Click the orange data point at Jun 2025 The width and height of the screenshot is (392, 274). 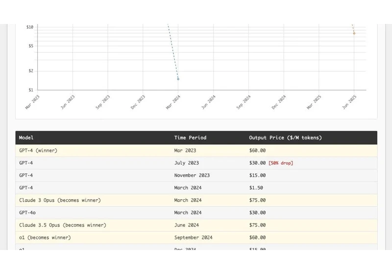click(x=354, y=33)
